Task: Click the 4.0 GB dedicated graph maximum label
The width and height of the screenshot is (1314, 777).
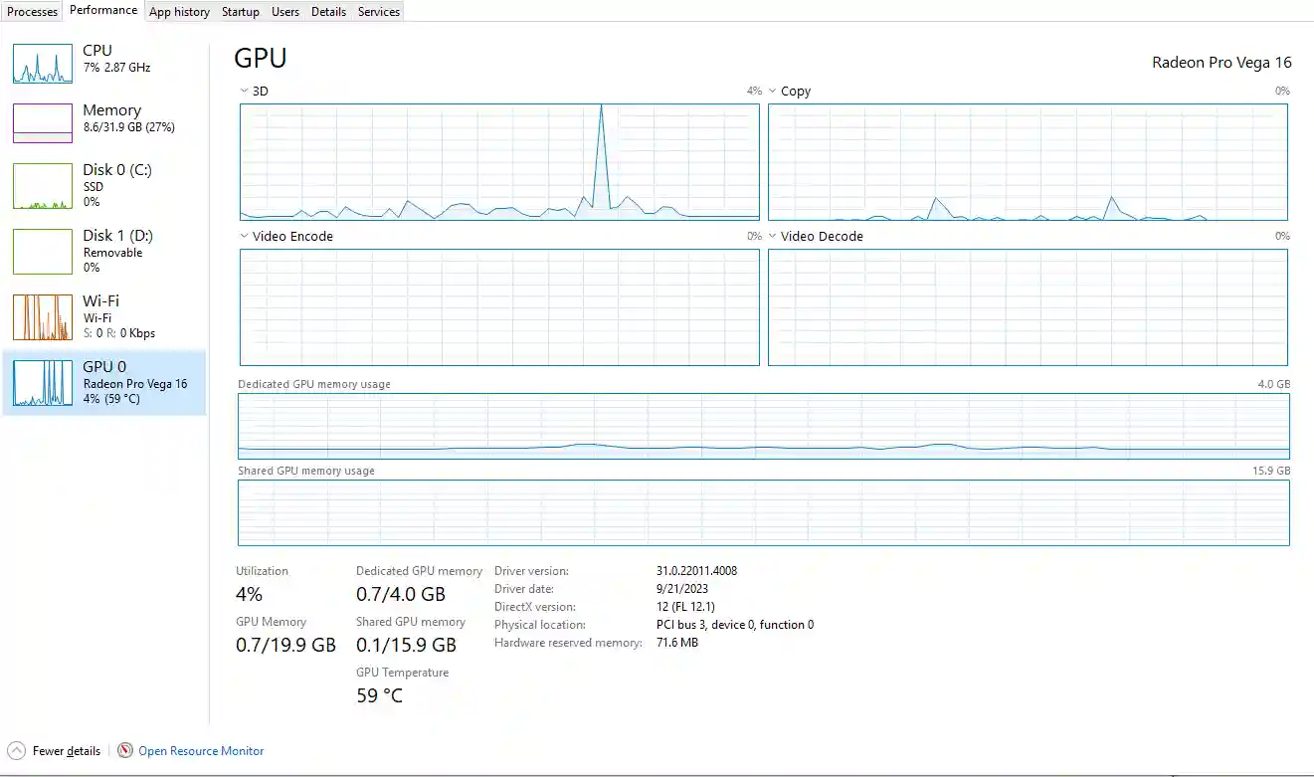Action: [x=1274, y=384]
